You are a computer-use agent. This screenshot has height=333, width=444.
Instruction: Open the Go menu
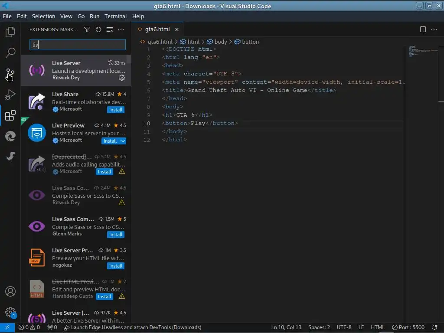click(x=81, y=16)
